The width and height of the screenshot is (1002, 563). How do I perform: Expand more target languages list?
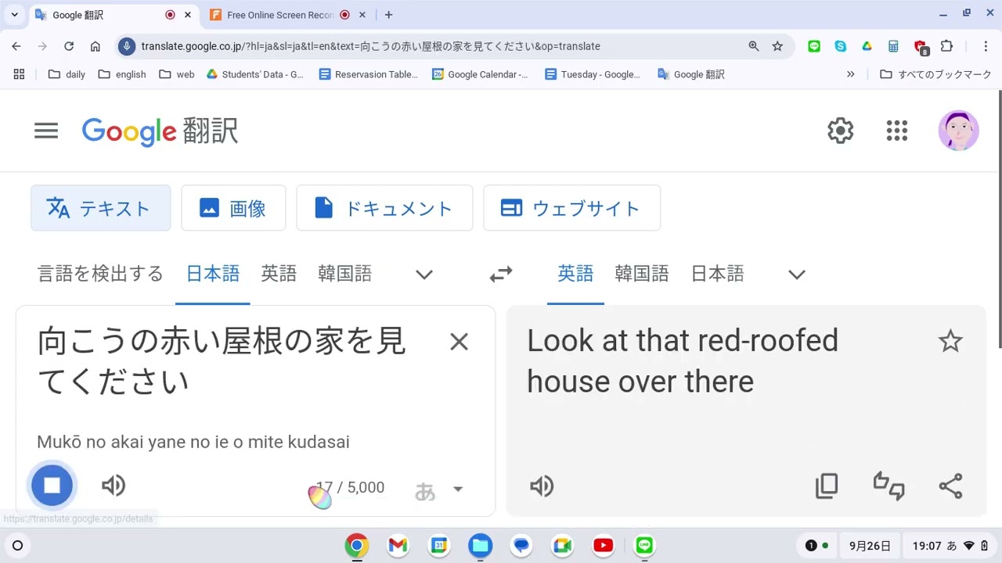(797, 274)
